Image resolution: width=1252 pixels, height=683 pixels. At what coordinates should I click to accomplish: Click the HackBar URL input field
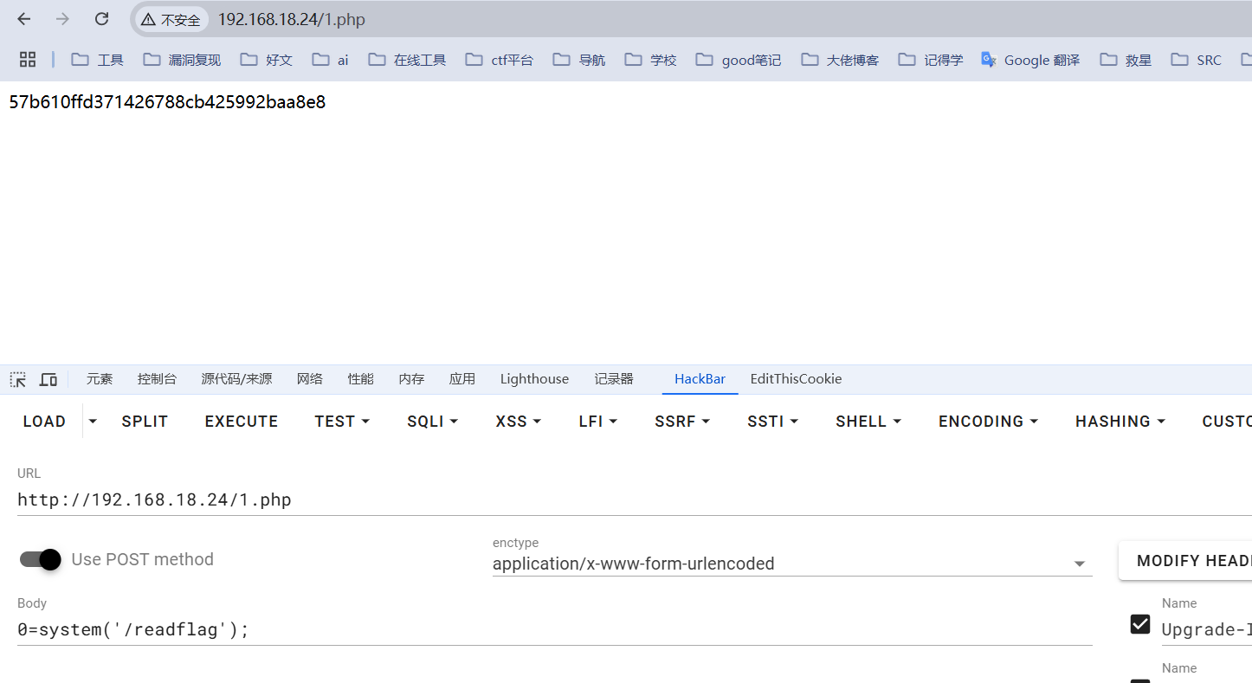(x=635, y=499)
